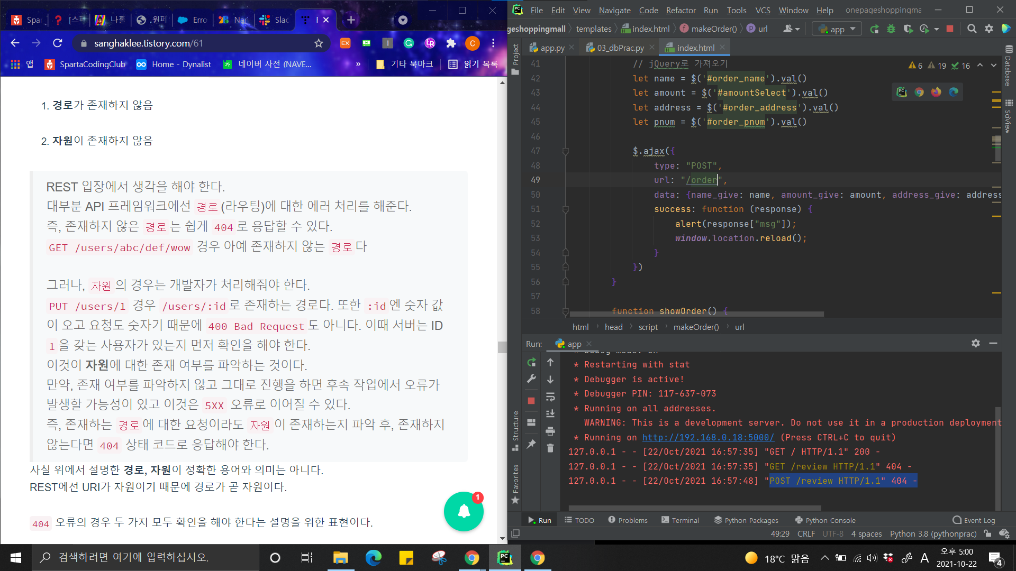Run app with Coverage shield icon
Viewport: 1016px width, 571px height.
(908, 29)
